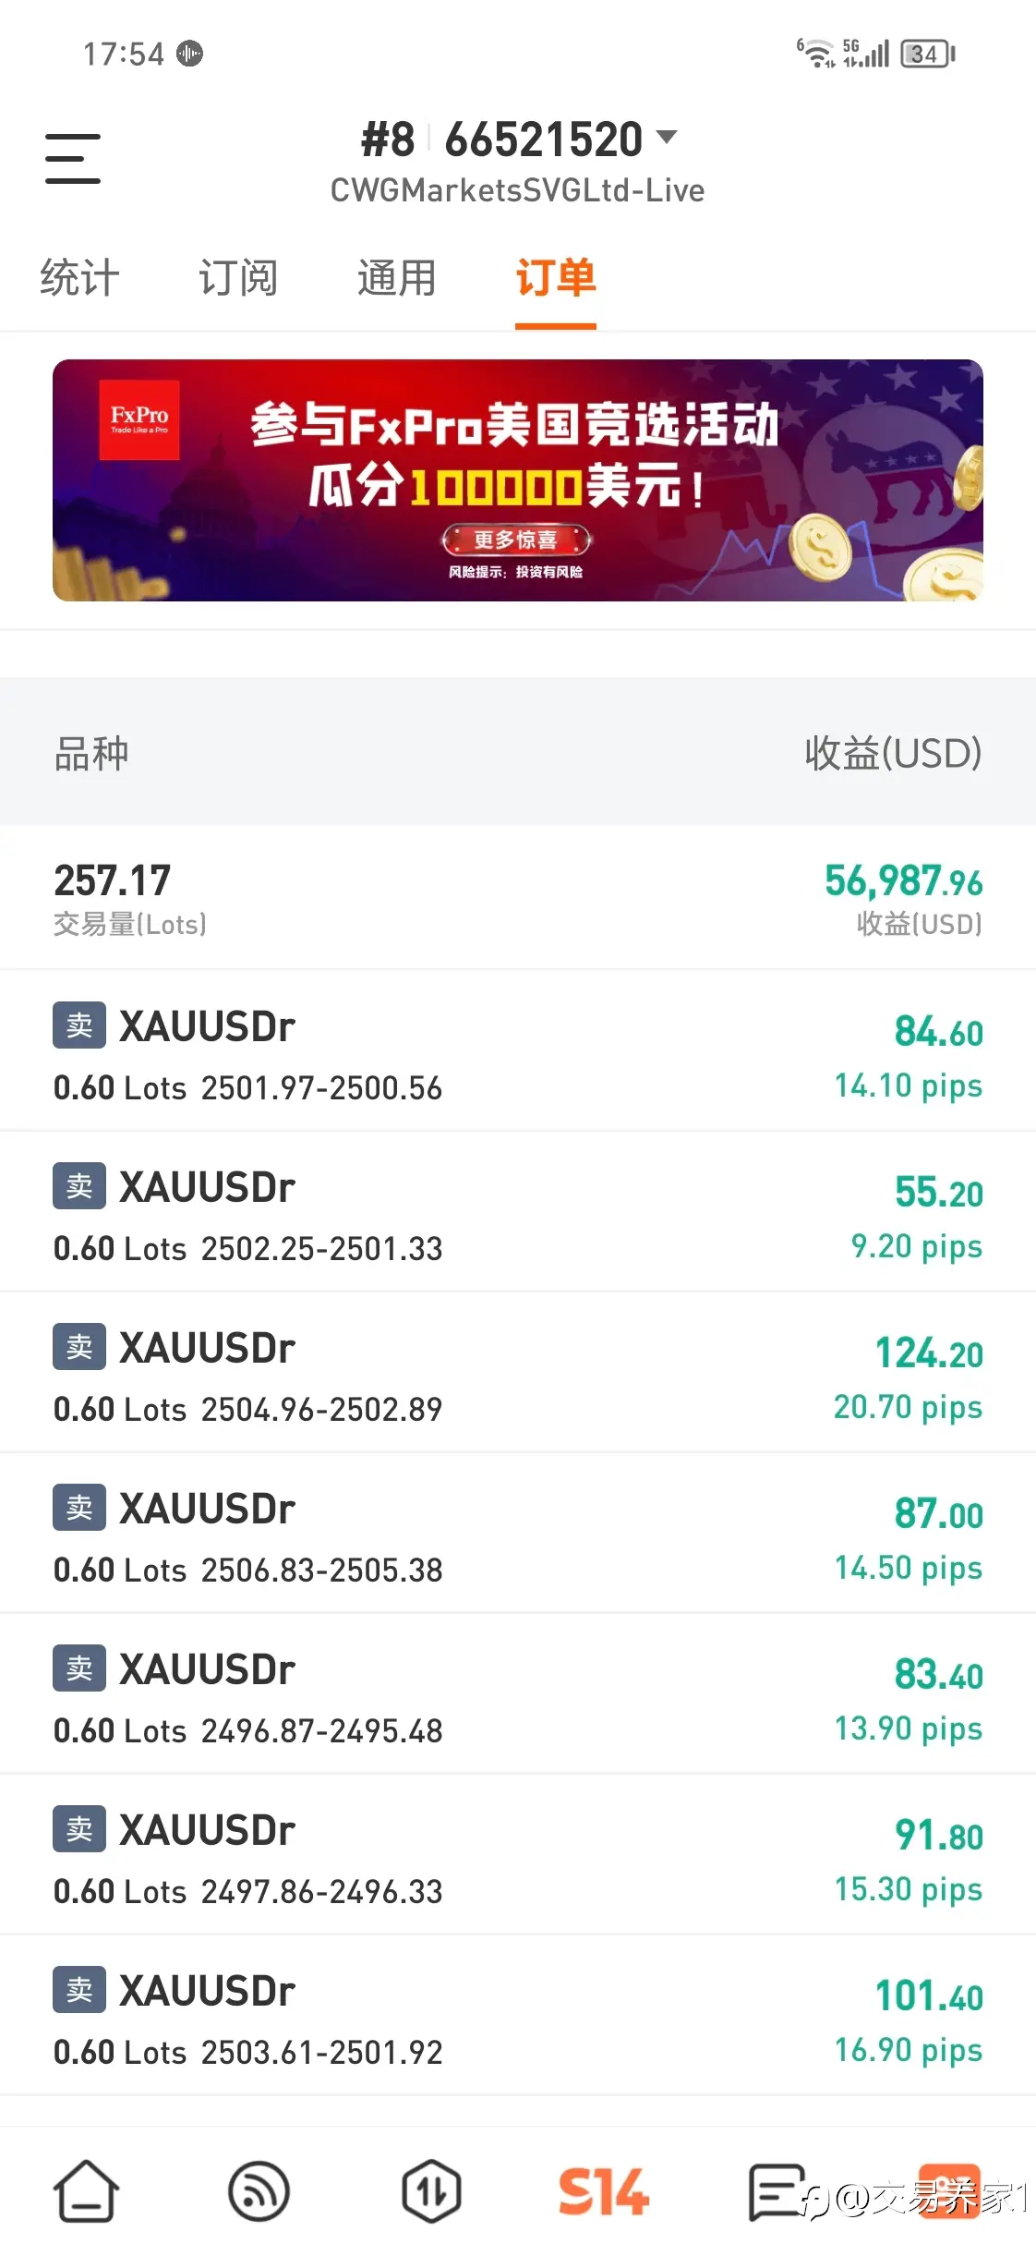Viewport: 1036px width, 2256px height.
Task: Open the hamburger menu icon
Action: [x=73, y=158]
